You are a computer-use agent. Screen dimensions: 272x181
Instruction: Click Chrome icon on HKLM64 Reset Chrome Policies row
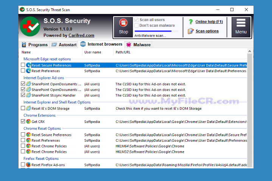28,146
